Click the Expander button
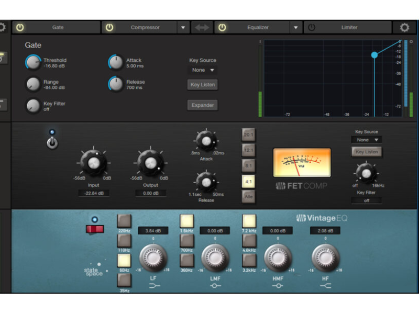 tap(203, 105)
